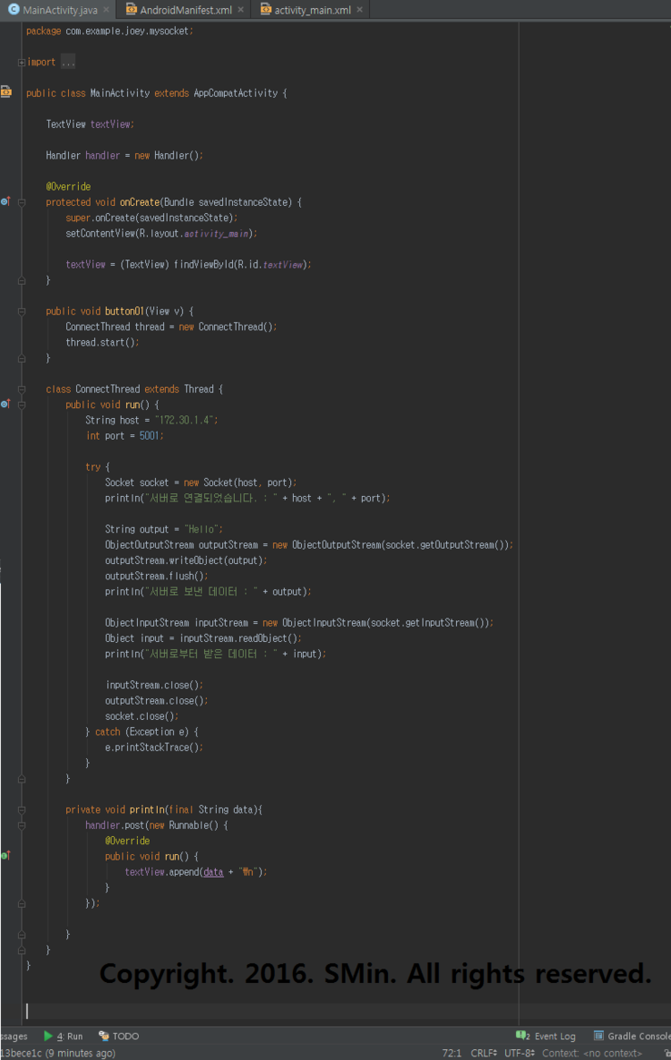Click the 72:1 cursor position indicator
The image size is (671, 1060).
click(452, 1053)
